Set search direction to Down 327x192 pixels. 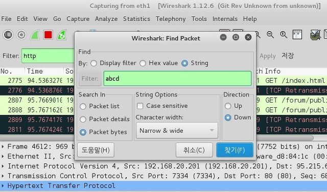(x=228, y=117)
